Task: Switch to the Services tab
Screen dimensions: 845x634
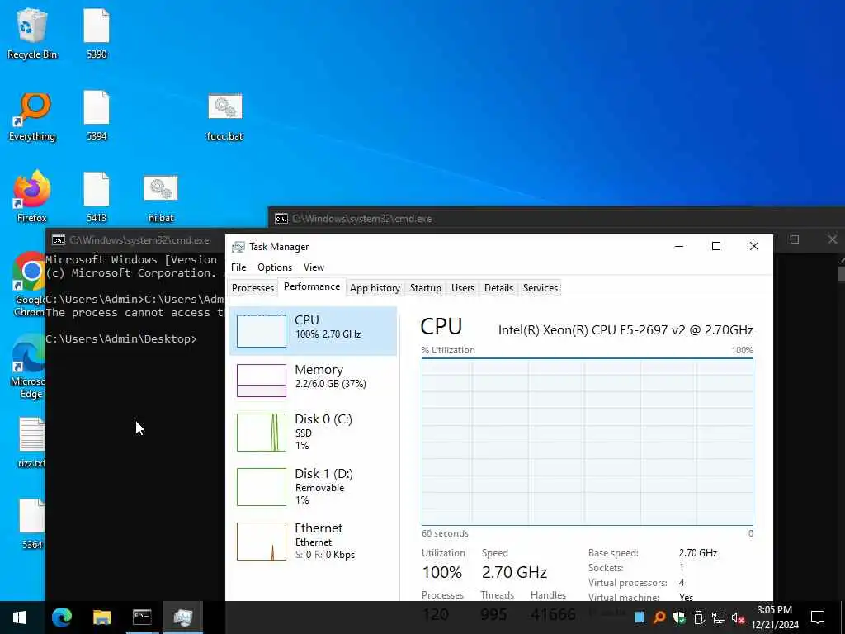Action: click(540, 288)
